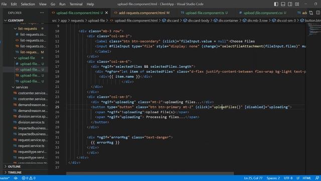The image size is (321, 181).
Task: Click split editor right icon
Action: click(318, 13)
